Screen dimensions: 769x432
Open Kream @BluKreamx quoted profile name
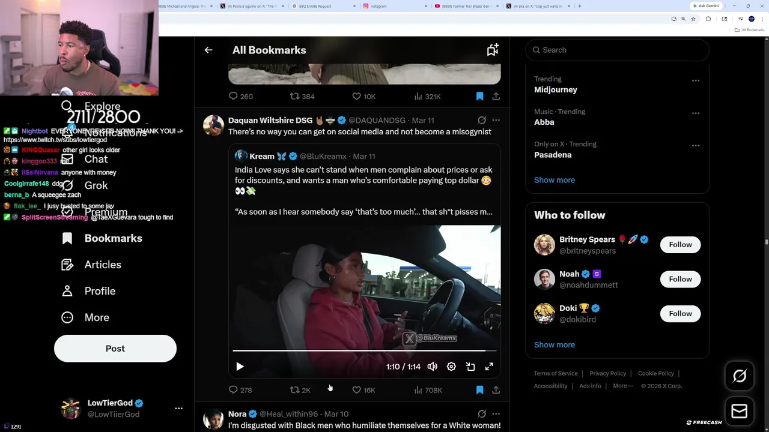coord(262,156)
